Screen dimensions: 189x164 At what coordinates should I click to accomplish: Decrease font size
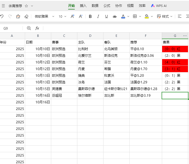point(81,16)
